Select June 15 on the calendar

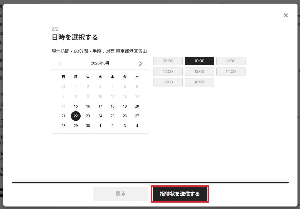pyautogui.click(x=76, y=106)
